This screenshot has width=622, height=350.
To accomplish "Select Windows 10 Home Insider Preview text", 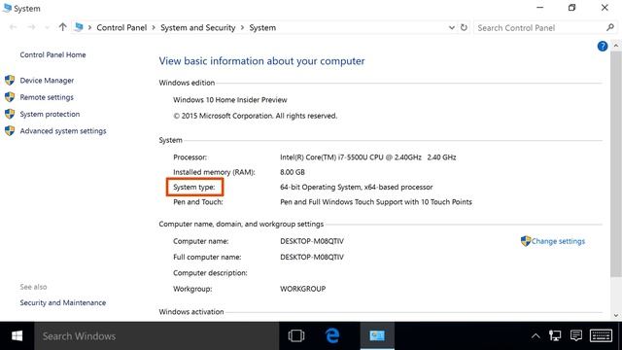I will pyautogui.click(x=230, y=100).
